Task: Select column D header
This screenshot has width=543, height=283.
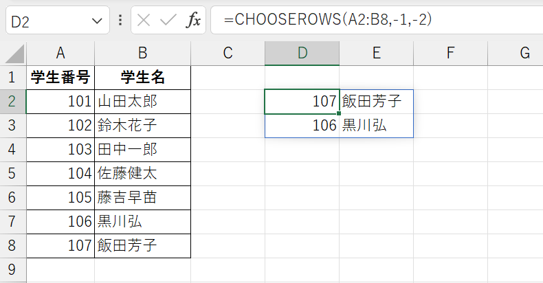Action: click(302, 54)
